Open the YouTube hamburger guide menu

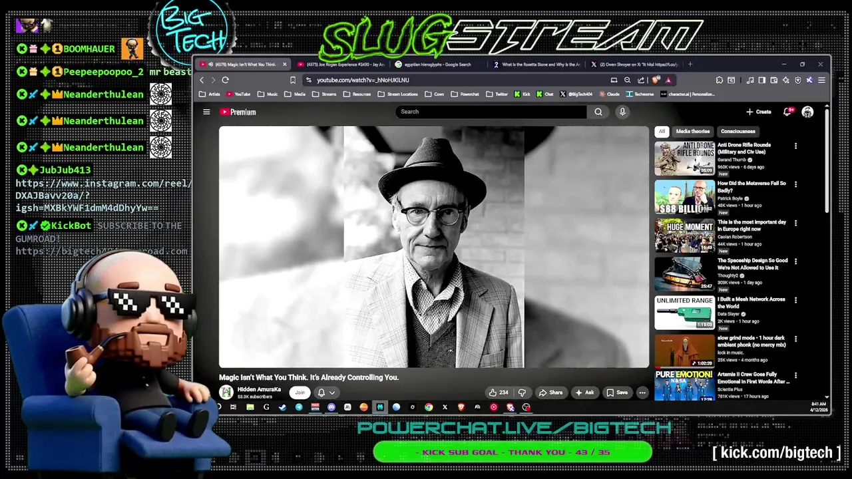point(206,112)
